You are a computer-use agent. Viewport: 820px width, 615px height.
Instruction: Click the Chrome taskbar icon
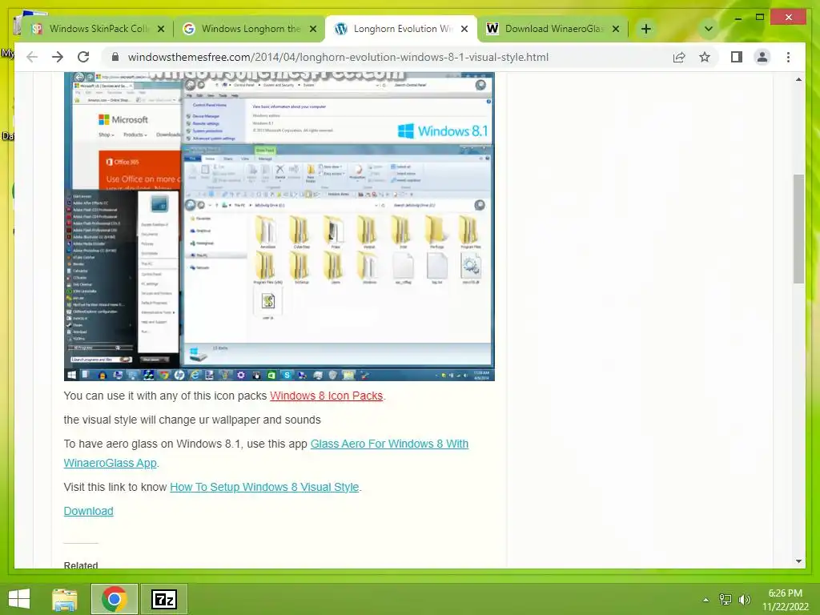click(115, 599)
